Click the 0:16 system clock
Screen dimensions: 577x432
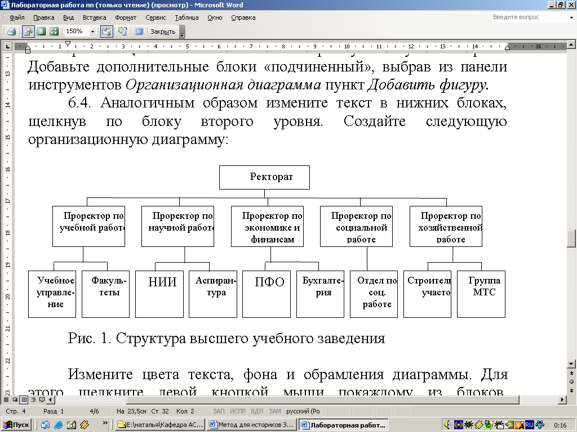click(x=560, y=425)
